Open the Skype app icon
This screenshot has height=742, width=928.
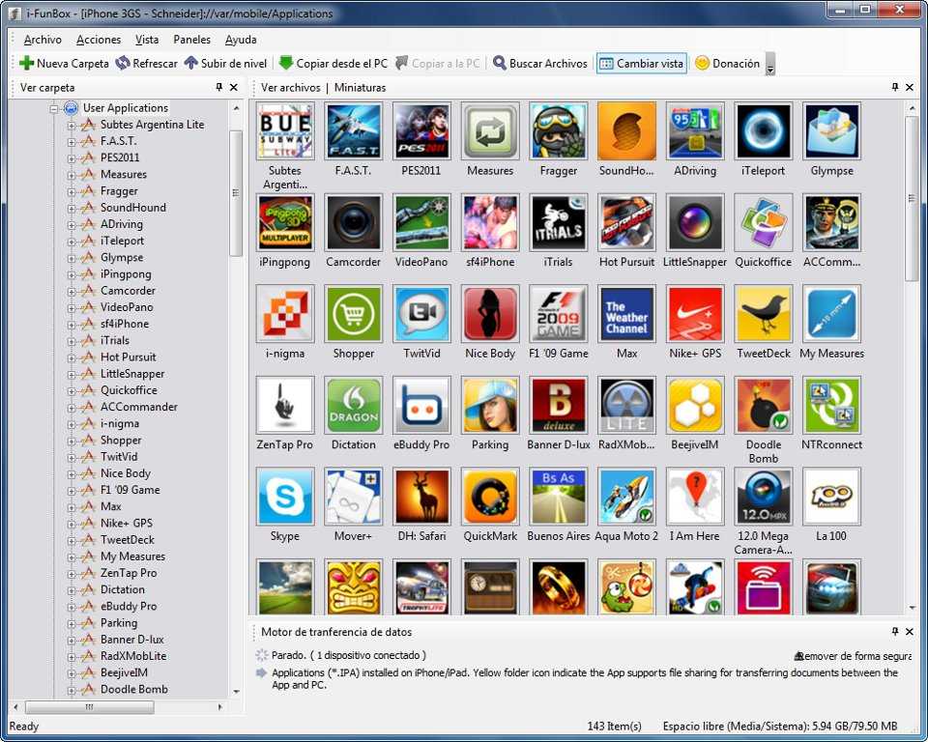click(x=285, y=497)
